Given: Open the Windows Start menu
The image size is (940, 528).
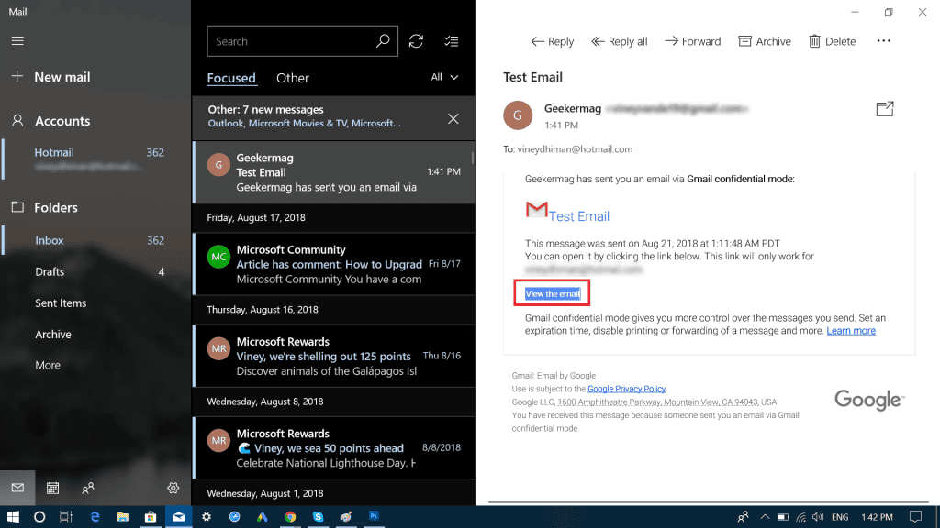Looking at the screenshot, I should [x=13, y=517].
